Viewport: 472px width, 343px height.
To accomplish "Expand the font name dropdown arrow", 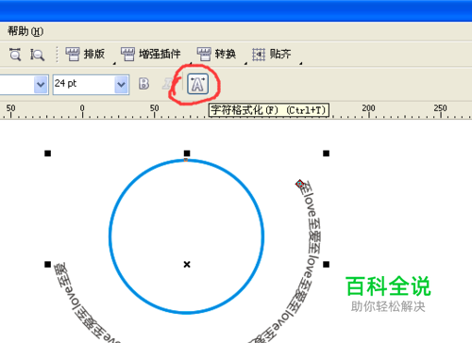I will [41, 85].
